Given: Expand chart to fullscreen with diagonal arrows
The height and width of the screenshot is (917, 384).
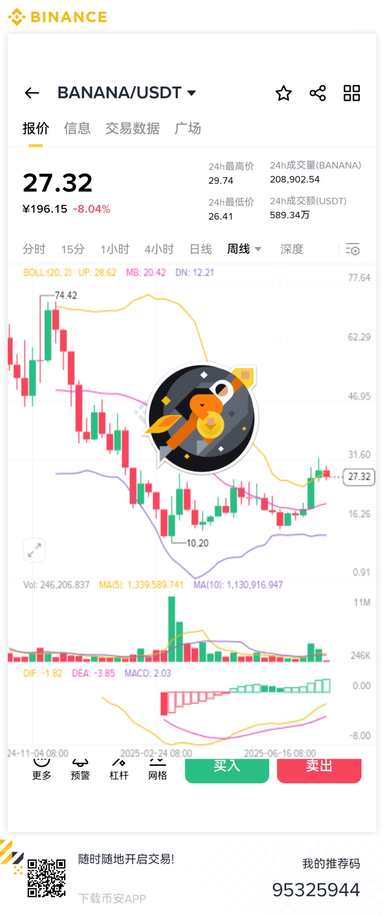Looking at the screenshot, I should point(34,550).
